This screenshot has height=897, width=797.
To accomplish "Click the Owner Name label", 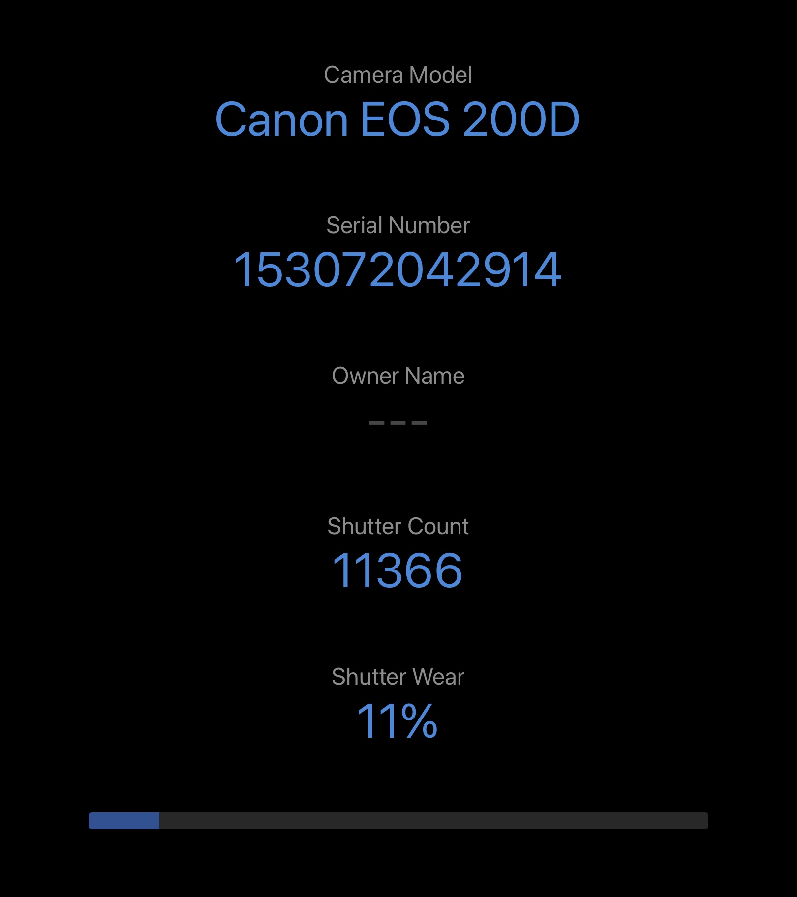I will tap(398, 376).
